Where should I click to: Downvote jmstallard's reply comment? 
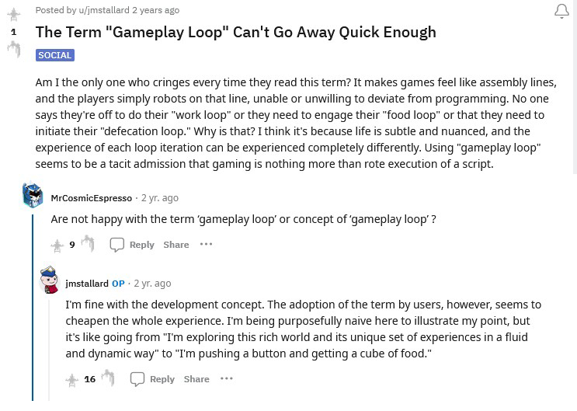108,378
